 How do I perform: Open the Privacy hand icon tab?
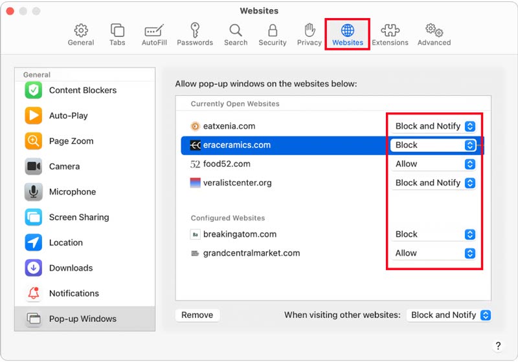[309, 35]
